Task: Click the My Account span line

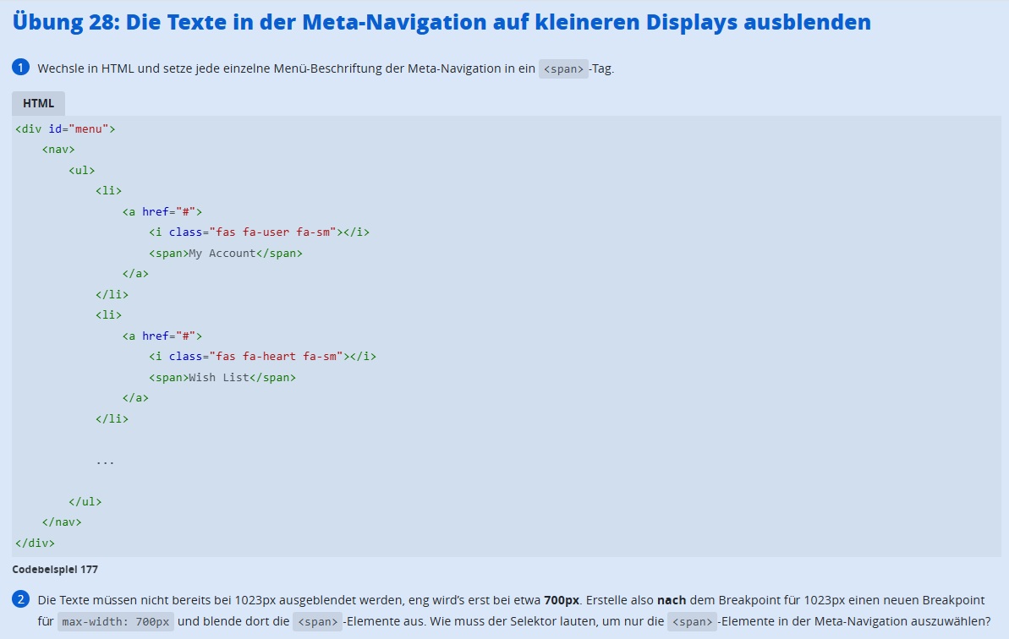Action: coord(225,253)
